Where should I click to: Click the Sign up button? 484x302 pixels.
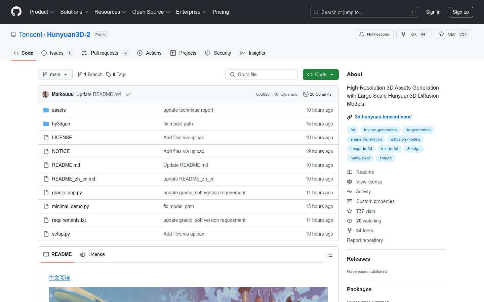pos(460,12)
